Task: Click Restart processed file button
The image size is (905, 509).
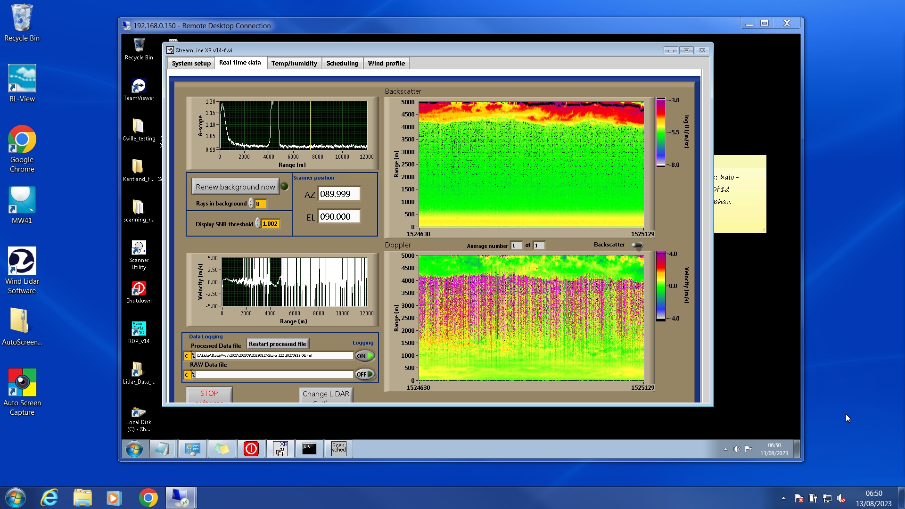Action: coord(277,344)
